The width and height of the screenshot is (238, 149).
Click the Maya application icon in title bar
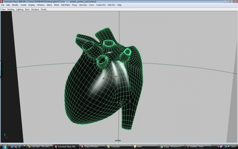2,2
